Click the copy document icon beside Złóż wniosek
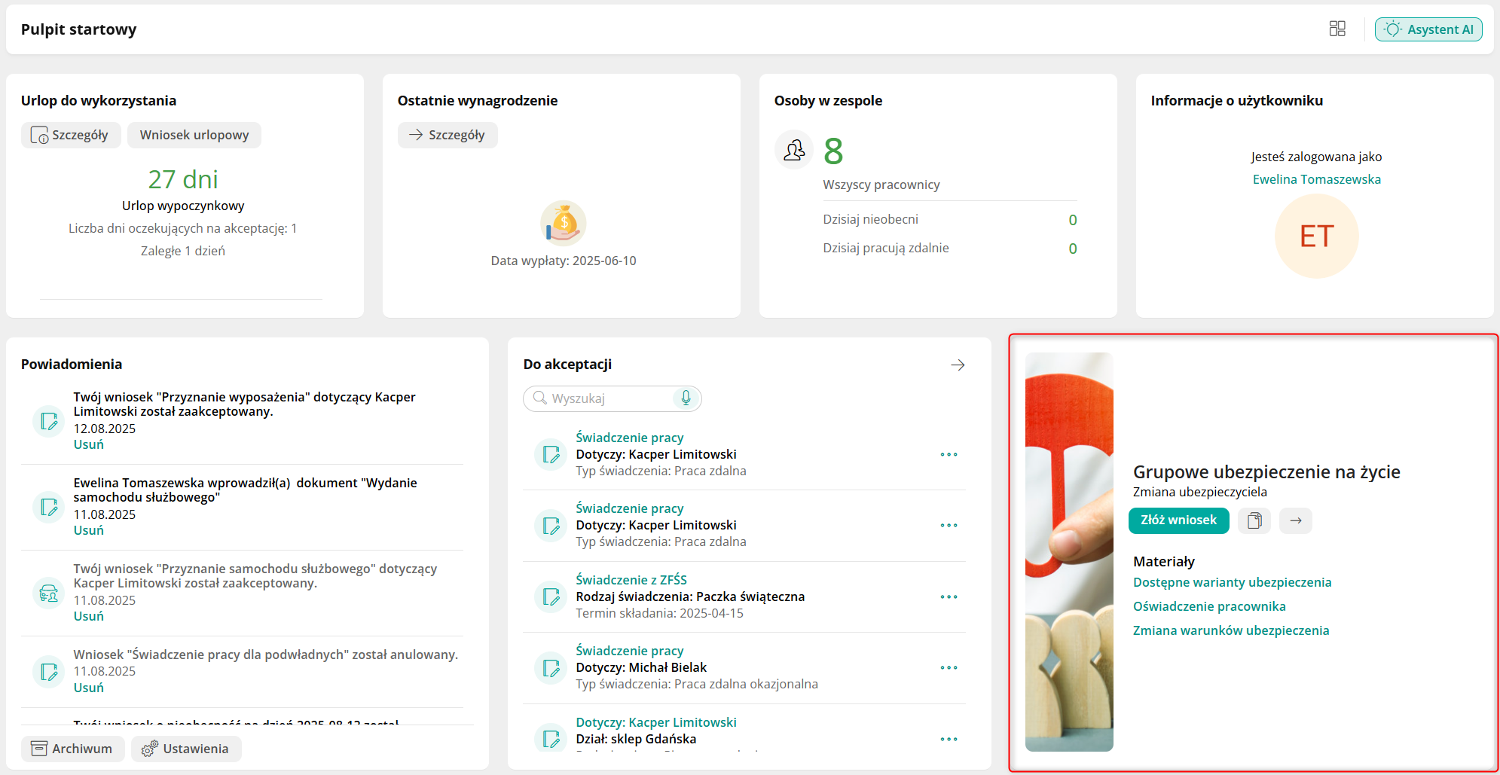The width and height of the screenshot is (1500, 775). [1254, 520]
